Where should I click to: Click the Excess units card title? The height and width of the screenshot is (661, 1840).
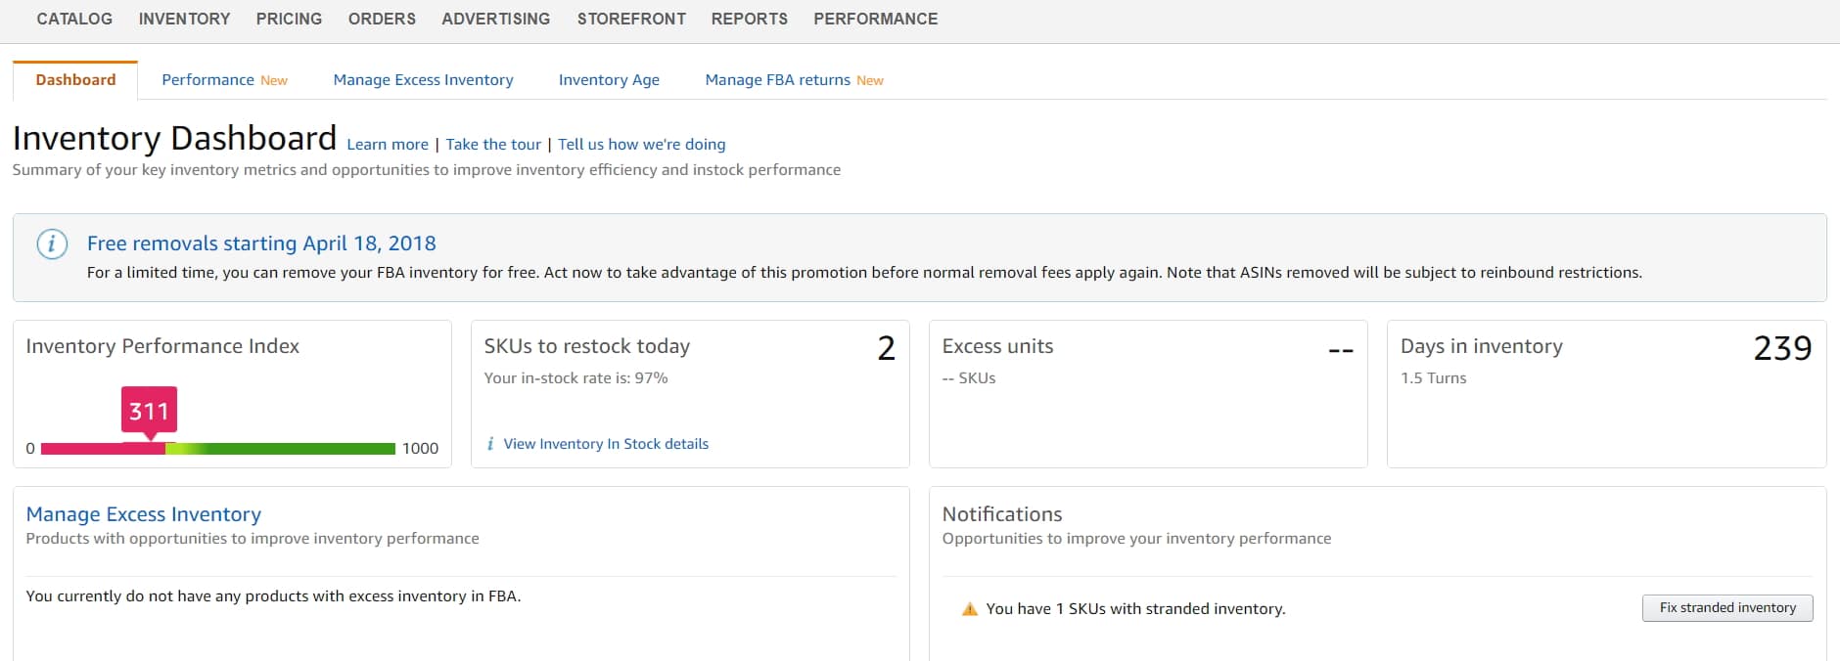coord(997,346)
